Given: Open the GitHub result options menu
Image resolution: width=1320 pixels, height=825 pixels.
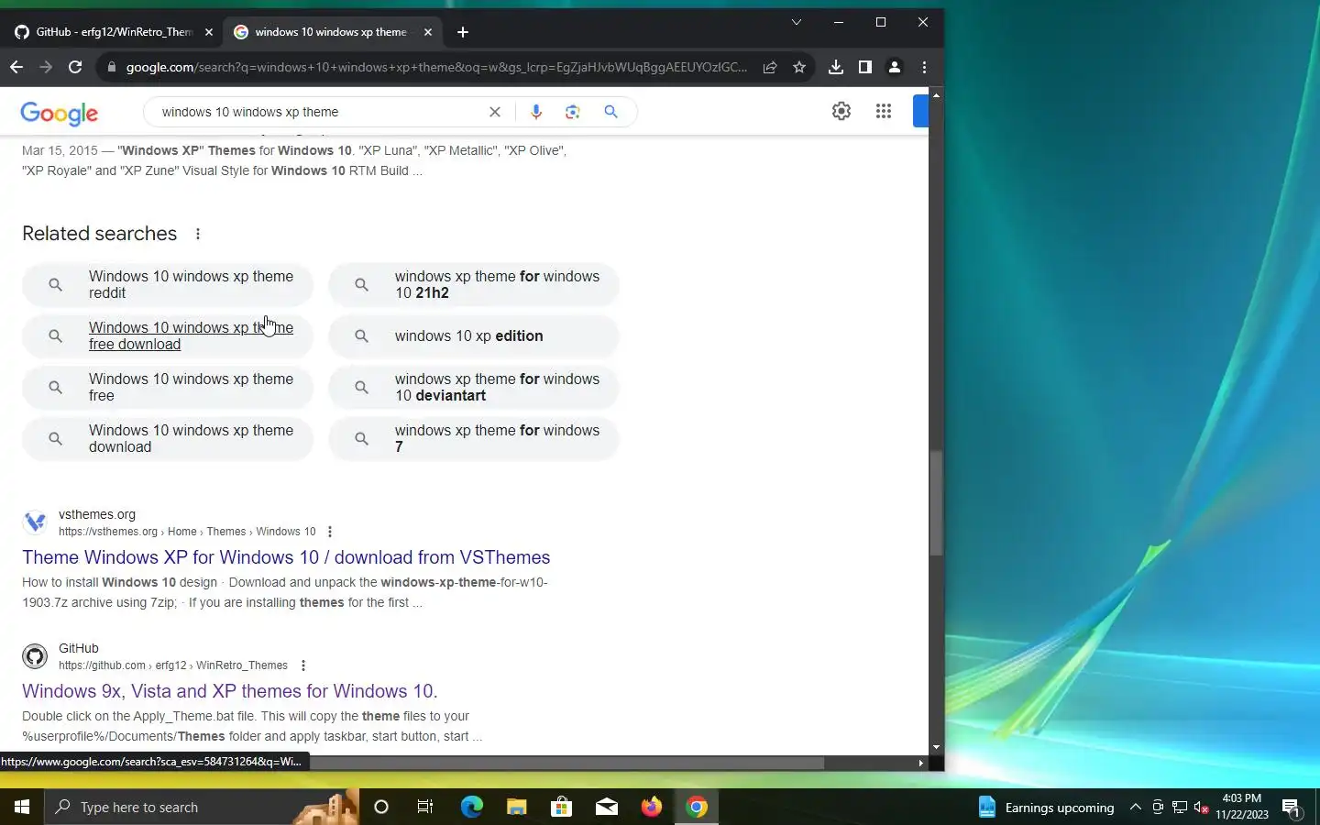Looking at the screenshot, I should tap(303, 665).
